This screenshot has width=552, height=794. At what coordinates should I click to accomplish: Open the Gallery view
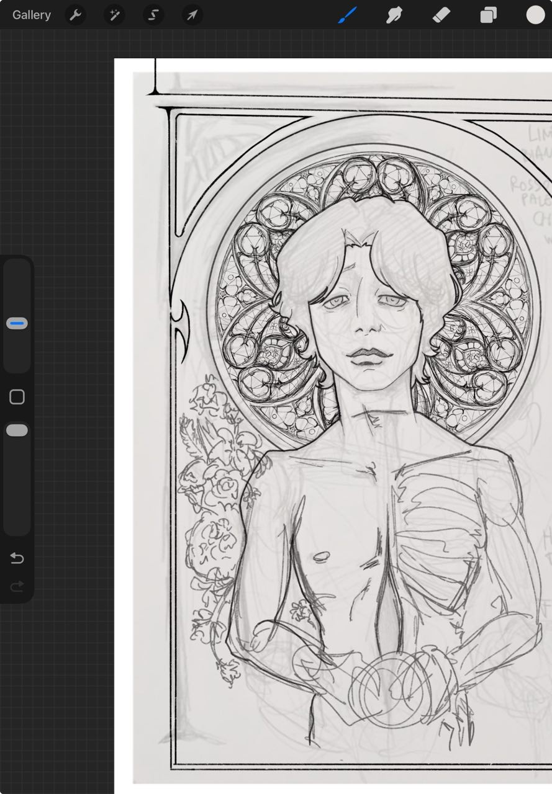(x=32, y=15)
